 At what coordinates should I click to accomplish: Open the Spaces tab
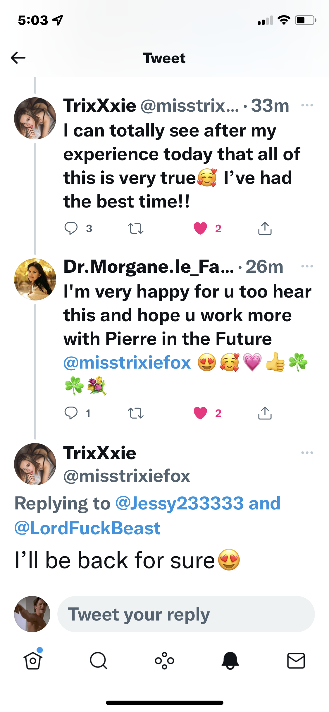pos(165,661)
